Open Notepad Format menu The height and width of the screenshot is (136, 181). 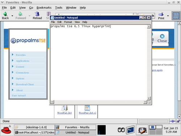click(68, 22)
